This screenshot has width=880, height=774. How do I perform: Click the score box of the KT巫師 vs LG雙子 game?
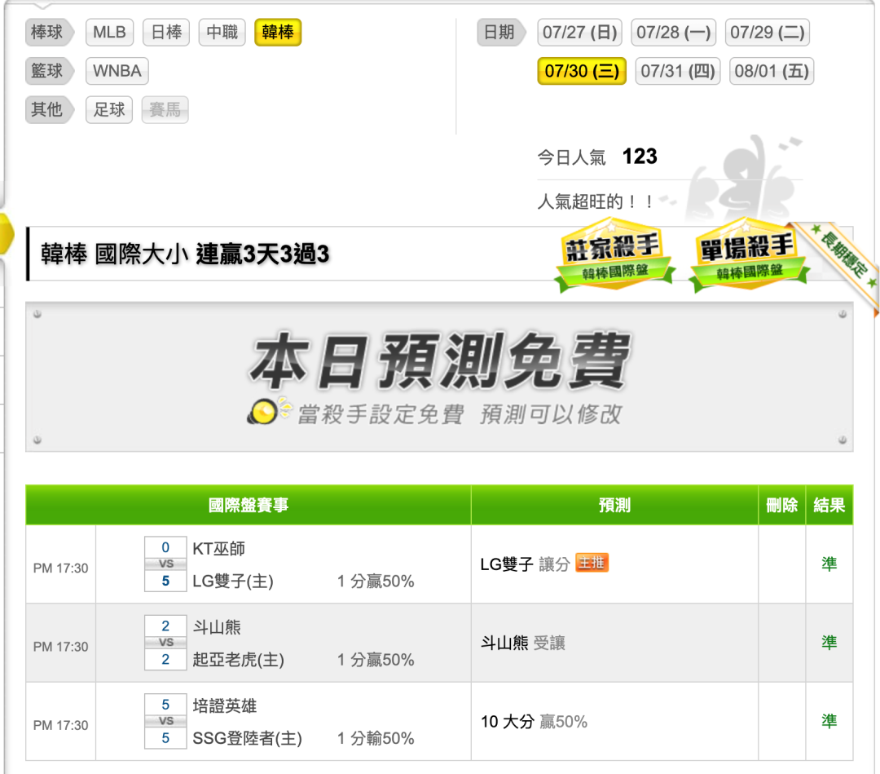click(x=165, y=564)
